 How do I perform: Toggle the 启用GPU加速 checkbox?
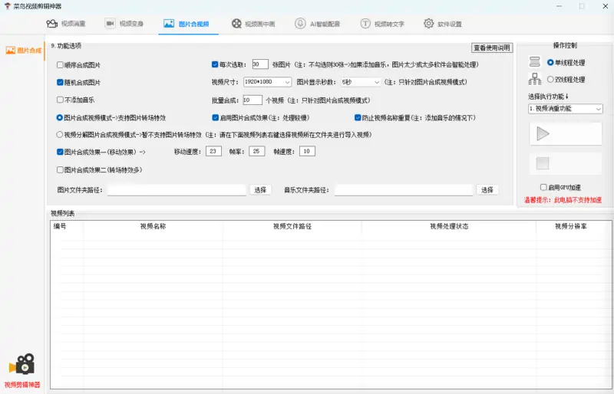(x=543, y=187)
